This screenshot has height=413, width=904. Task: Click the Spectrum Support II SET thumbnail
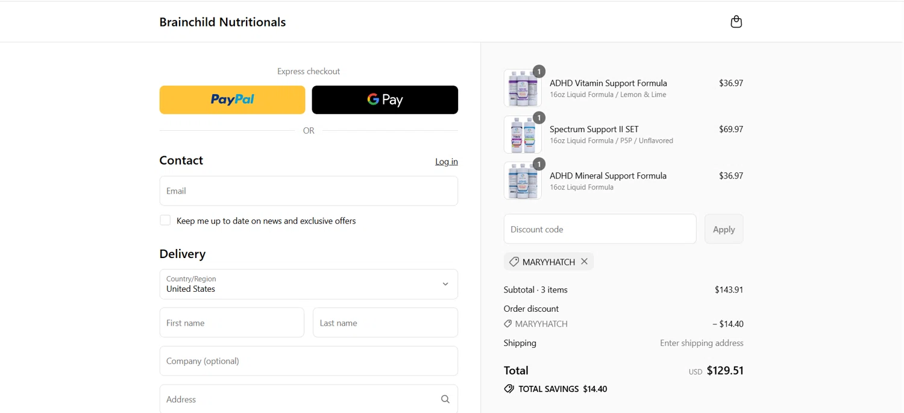523,134
